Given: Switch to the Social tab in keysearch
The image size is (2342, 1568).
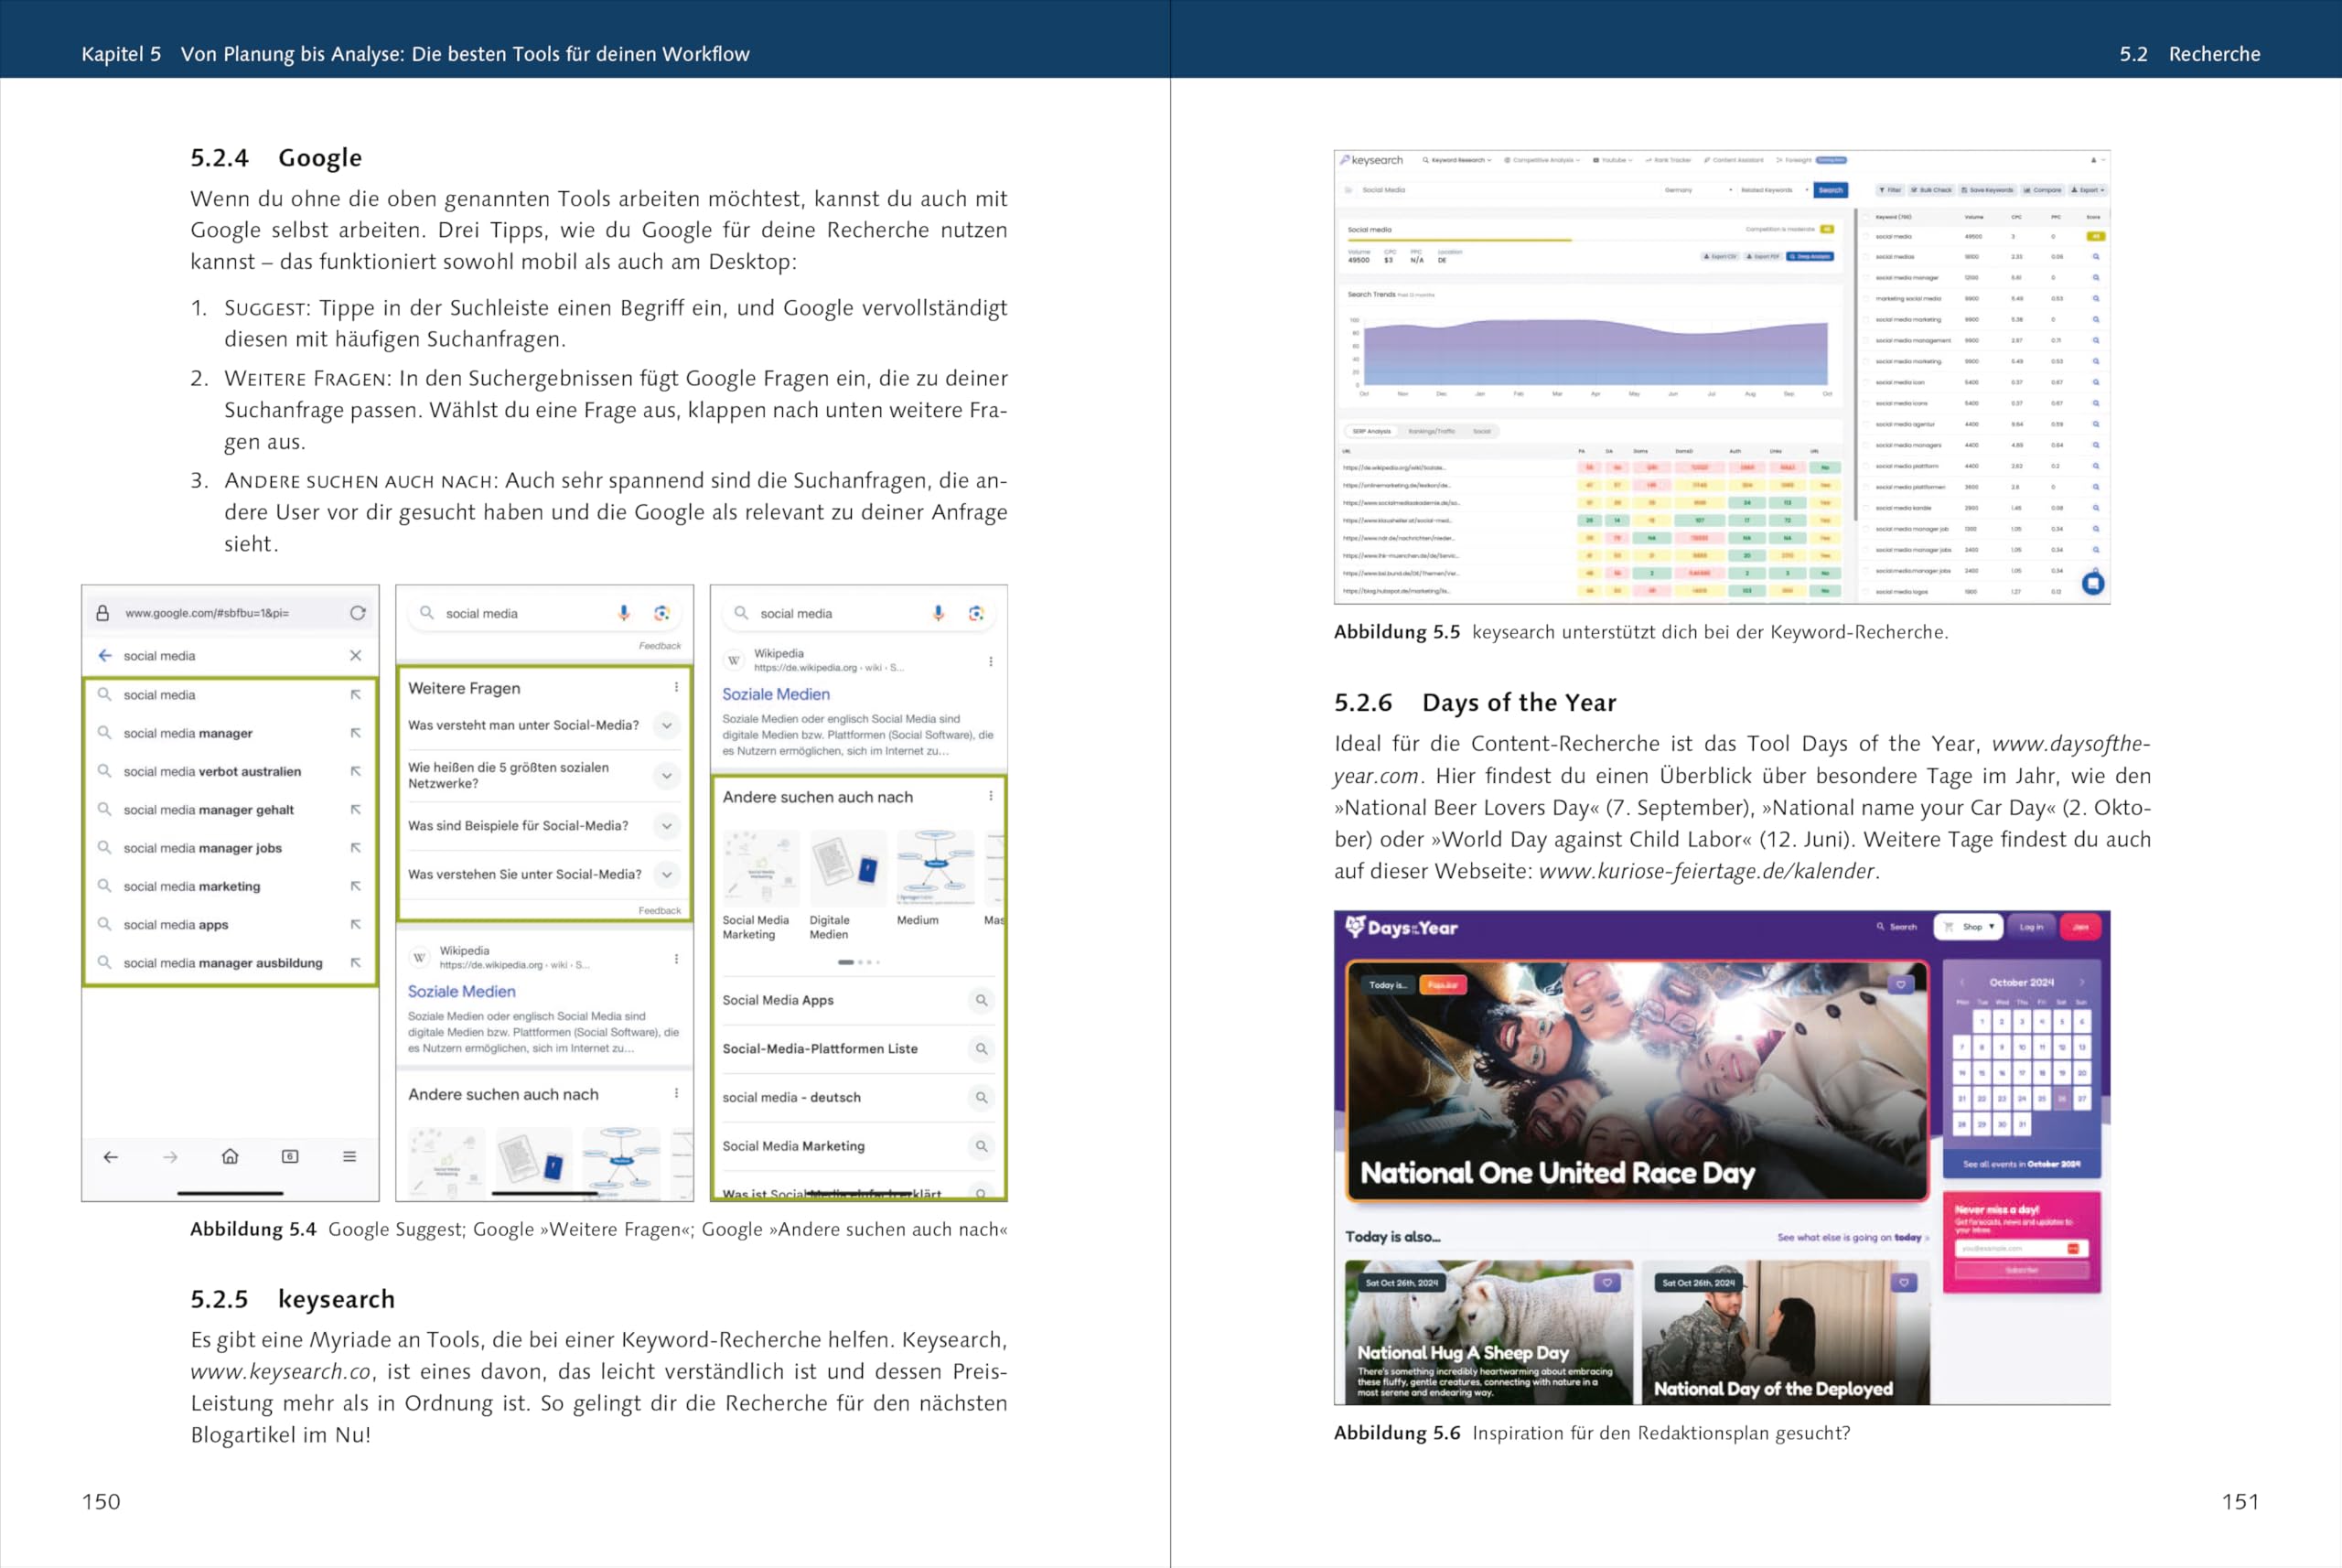Looking at the screenshot, I should click(x=1481, y=431).
